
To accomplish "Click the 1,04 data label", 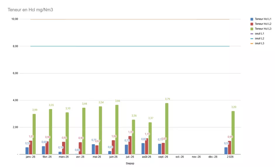I will pyautogui.click(x=114, y=136).
